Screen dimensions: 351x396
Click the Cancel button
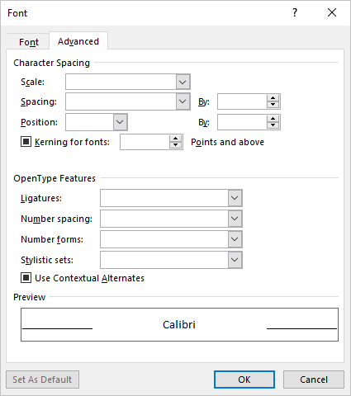click(314, 379)
